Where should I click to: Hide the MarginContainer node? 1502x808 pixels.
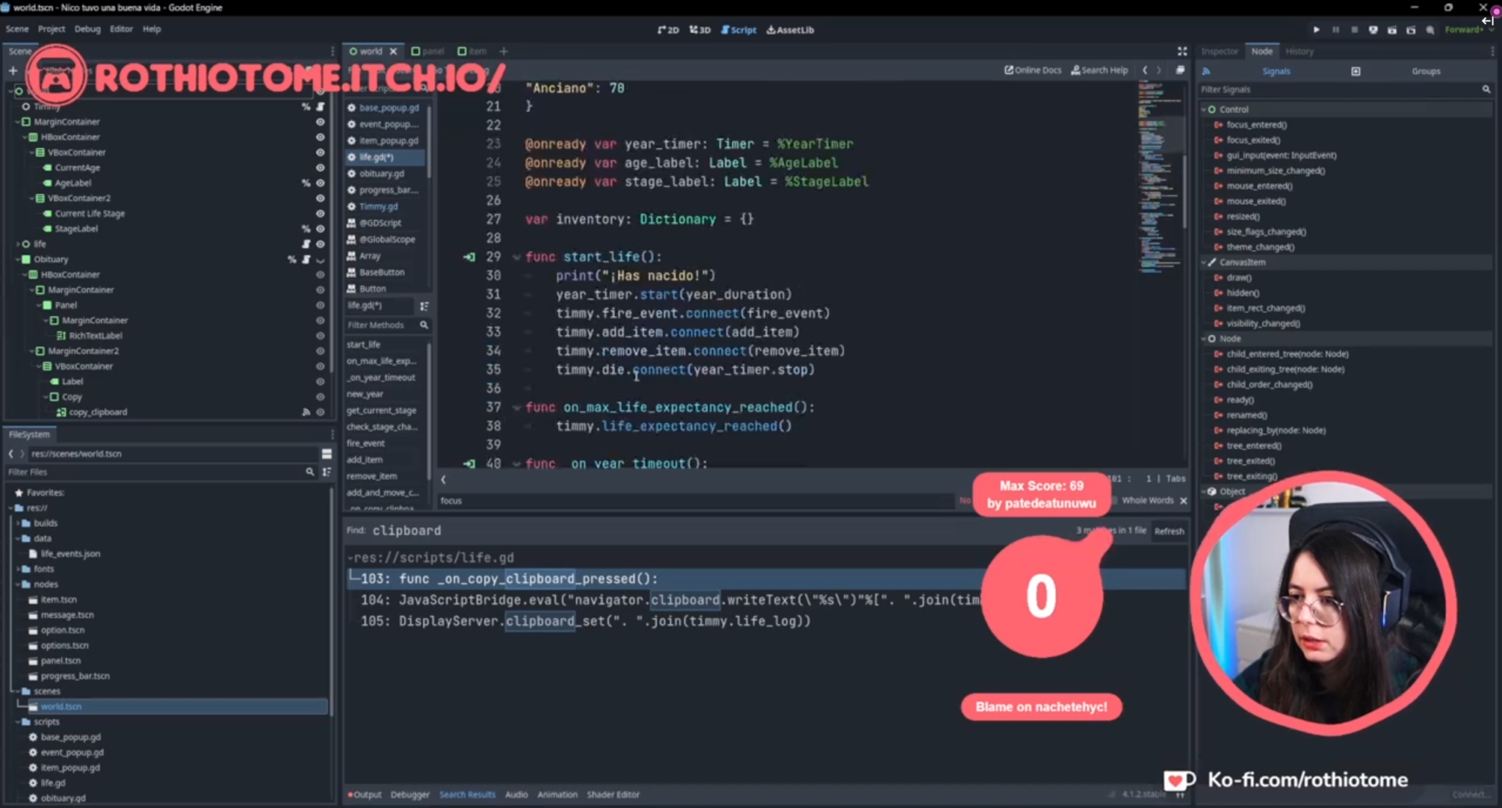click(320, 122)
